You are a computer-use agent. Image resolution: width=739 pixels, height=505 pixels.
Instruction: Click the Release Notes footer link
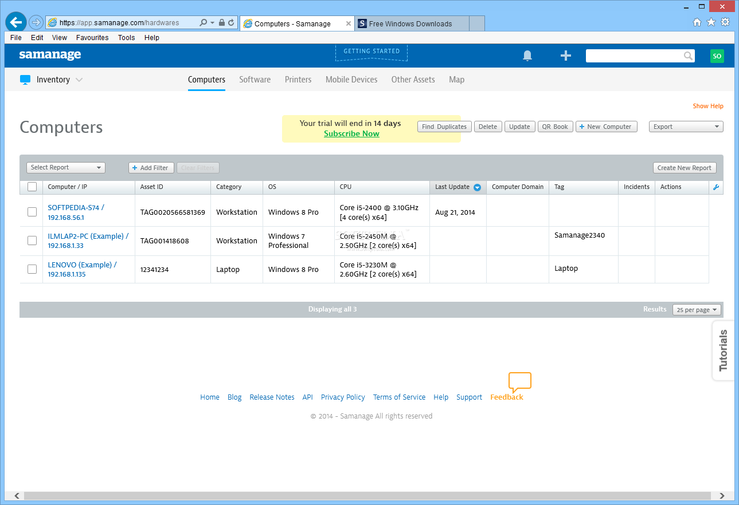[272, 397]
